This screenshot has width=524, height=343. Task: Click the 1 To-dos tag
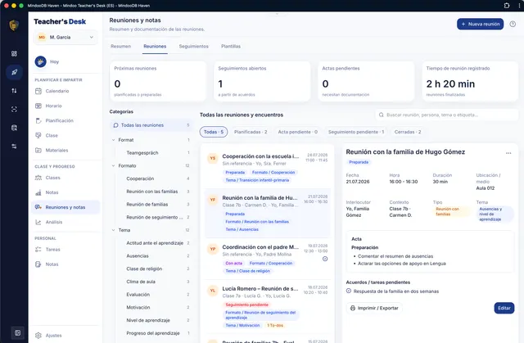coord(275,325)
